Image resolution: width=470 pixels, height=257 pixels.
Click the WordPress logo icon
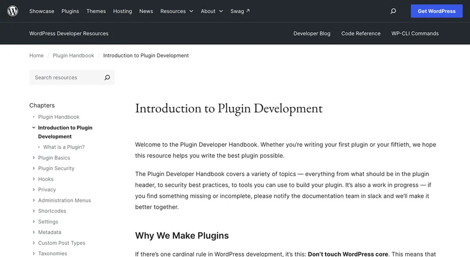click(x=12, y=11)
